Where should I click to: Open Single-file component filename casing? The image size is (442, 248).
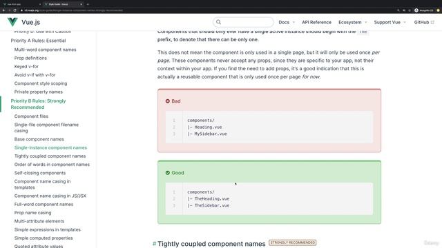point(46,127)
